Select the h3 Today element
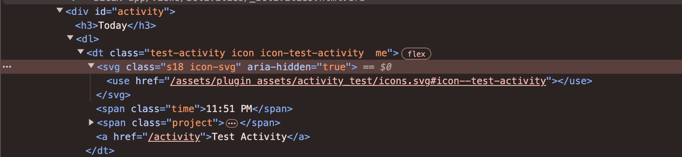The image size is (682, 157). [x=116, y=25]
